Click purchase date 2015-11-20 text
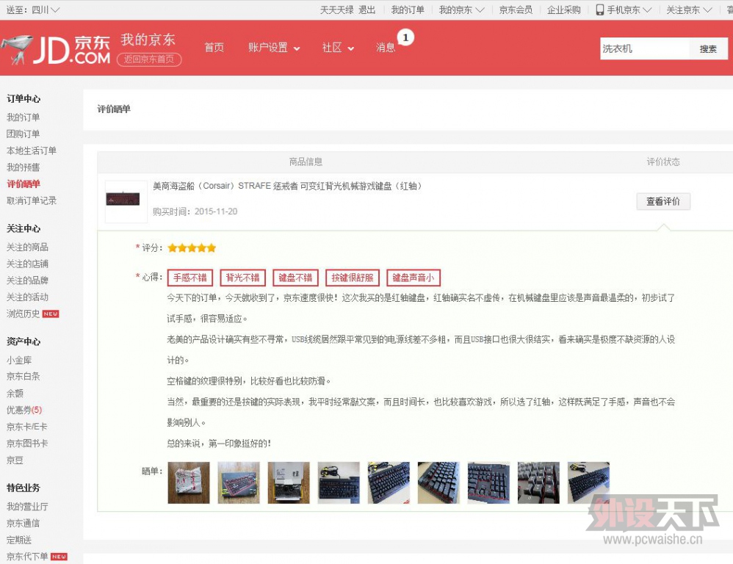The width and height of the screenshot is (733, 564). coord(216,211)
